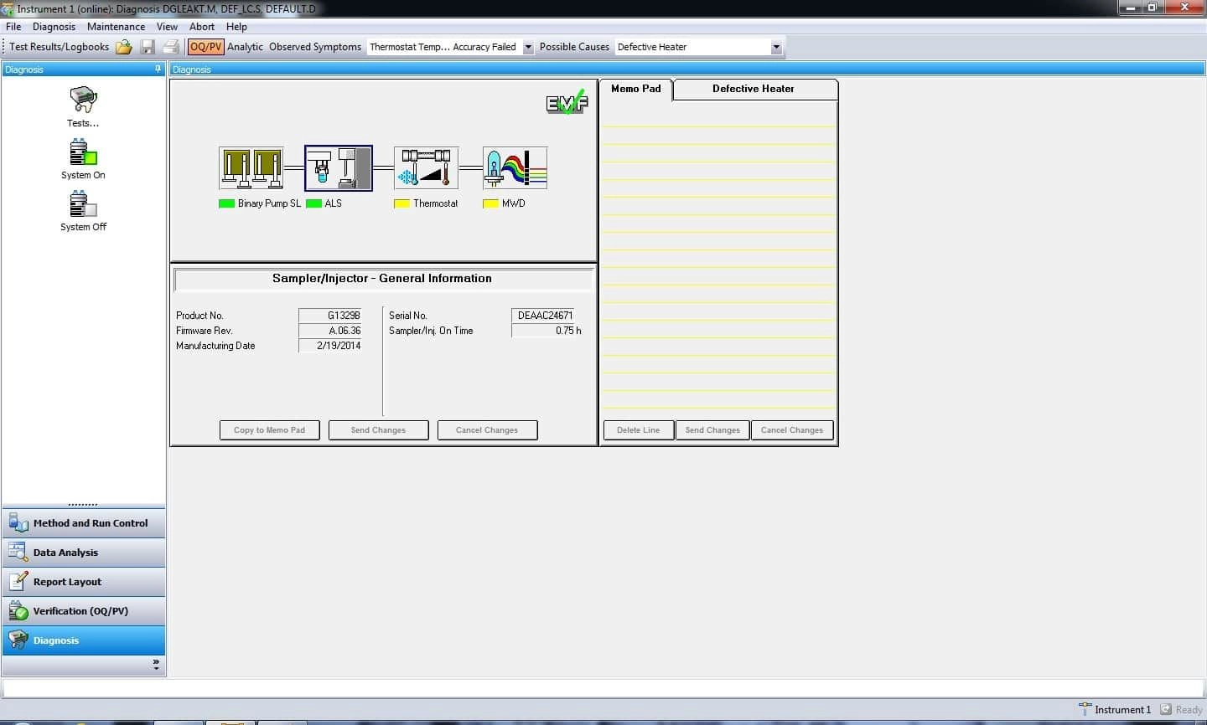Viewport: 1207px width, 725px height.
Task: Open the Diagnosis menu
Action: pos(54,26)
